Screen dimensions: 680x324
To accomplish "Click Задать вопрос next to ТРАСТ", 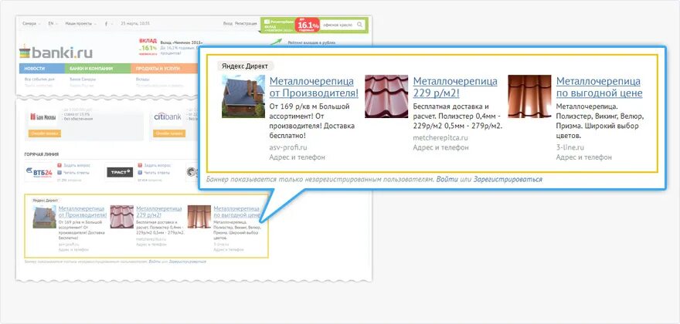I will pos(158,165).
